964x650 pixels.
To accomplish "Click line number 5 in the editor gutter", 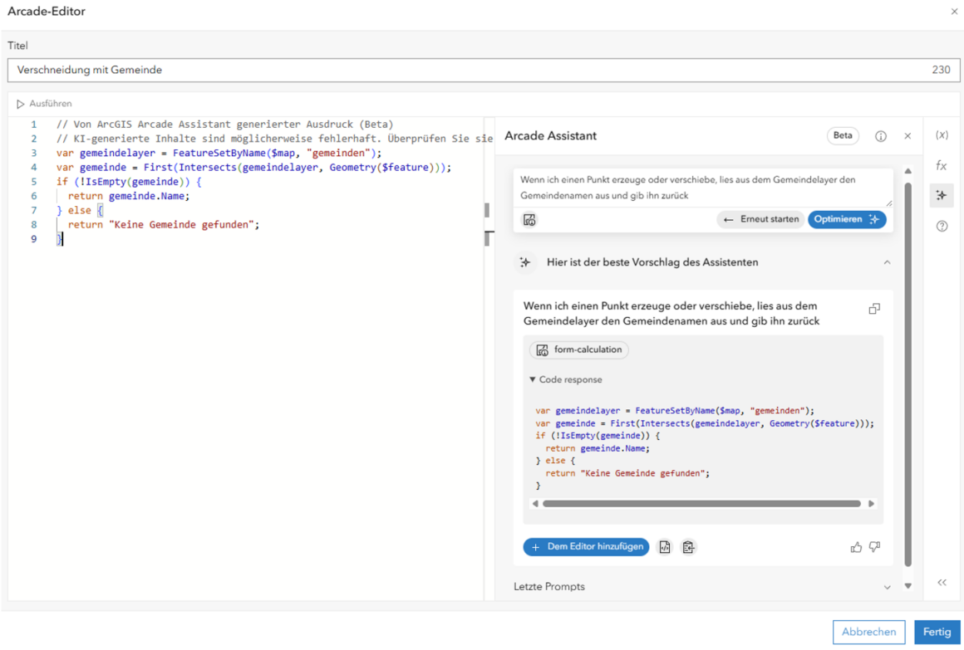I will pyautogui.click(x=34, y=182).
